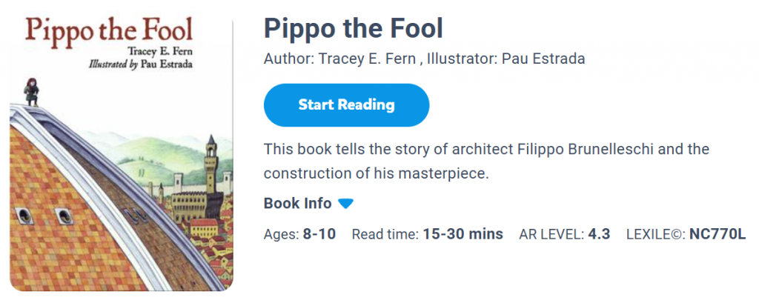Viewport: 759px width, 306px height.
Task: Click the book description paragraph
Action: 486,162
